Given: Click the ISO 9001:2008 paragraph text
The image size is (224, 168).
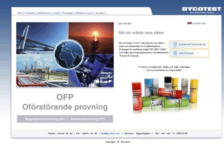Looking at the screenshot, I should pyautogui.click(x=144, y=49).
